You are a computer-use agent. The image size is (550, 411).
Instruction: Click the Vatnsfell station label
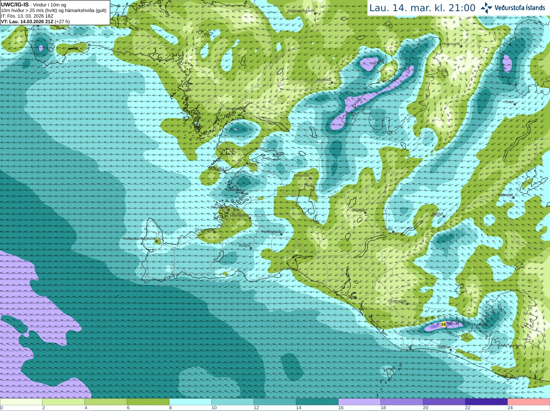coord(505,194)
